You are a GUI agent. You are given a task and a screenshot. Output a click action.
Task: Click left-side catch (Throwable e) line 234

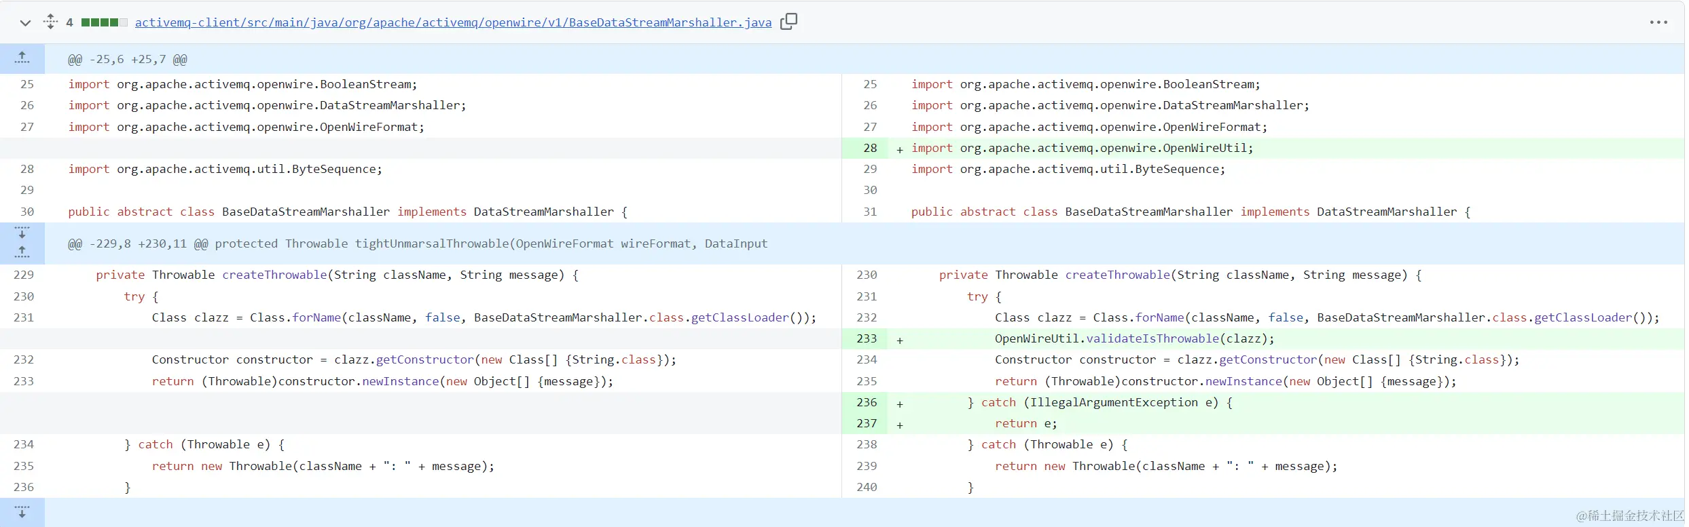point(204,444)
